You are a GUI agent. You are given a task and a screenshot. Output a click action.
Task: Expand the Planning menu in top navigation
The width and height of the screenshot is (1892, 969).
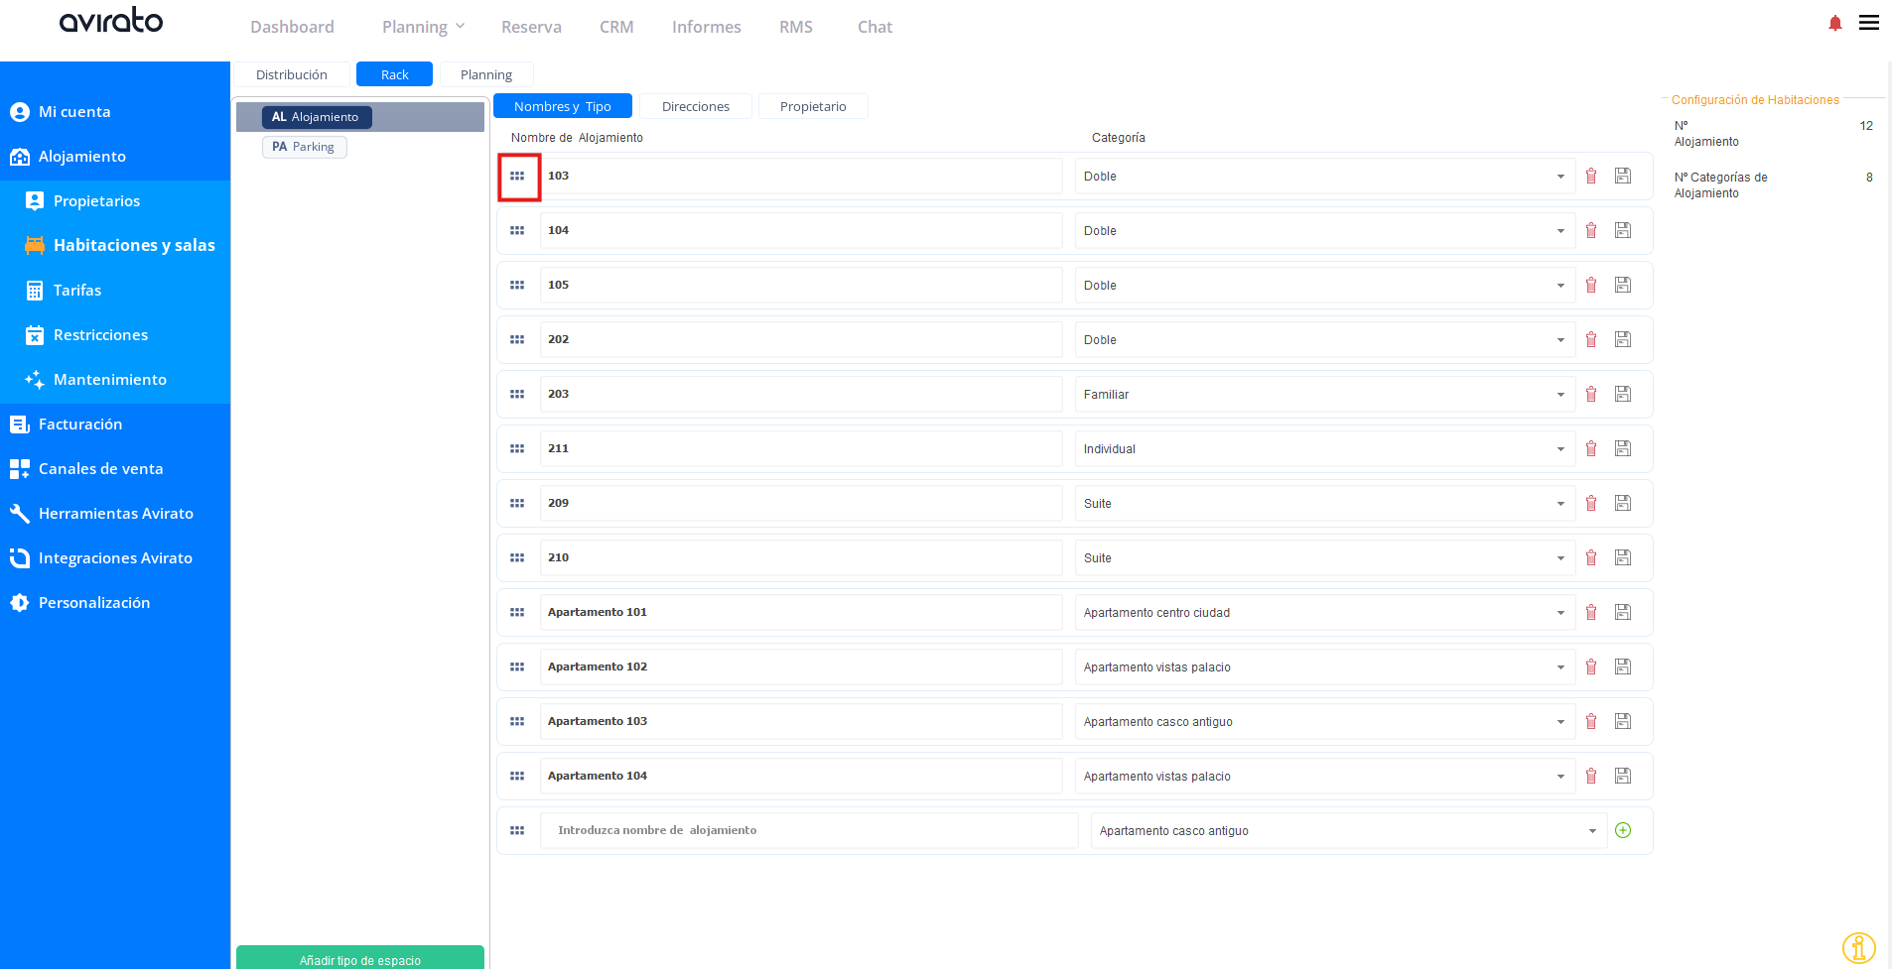click(x=423, y=27)
